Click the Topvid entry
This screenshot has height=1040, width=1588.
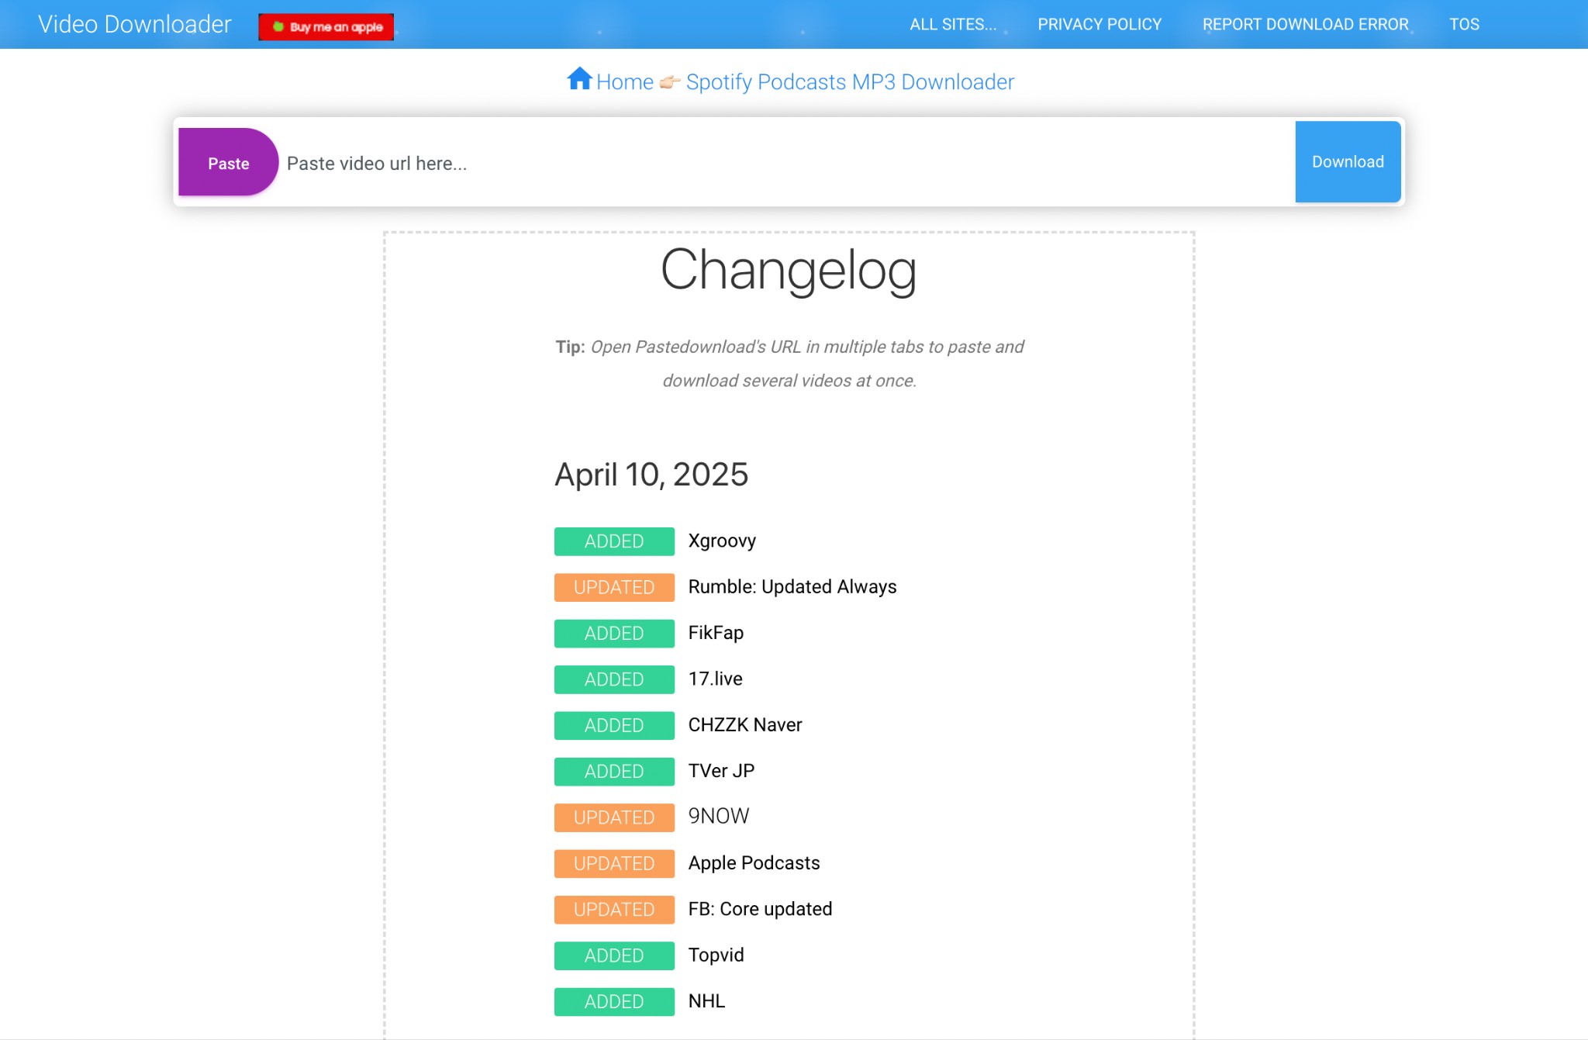click(716, 955)
